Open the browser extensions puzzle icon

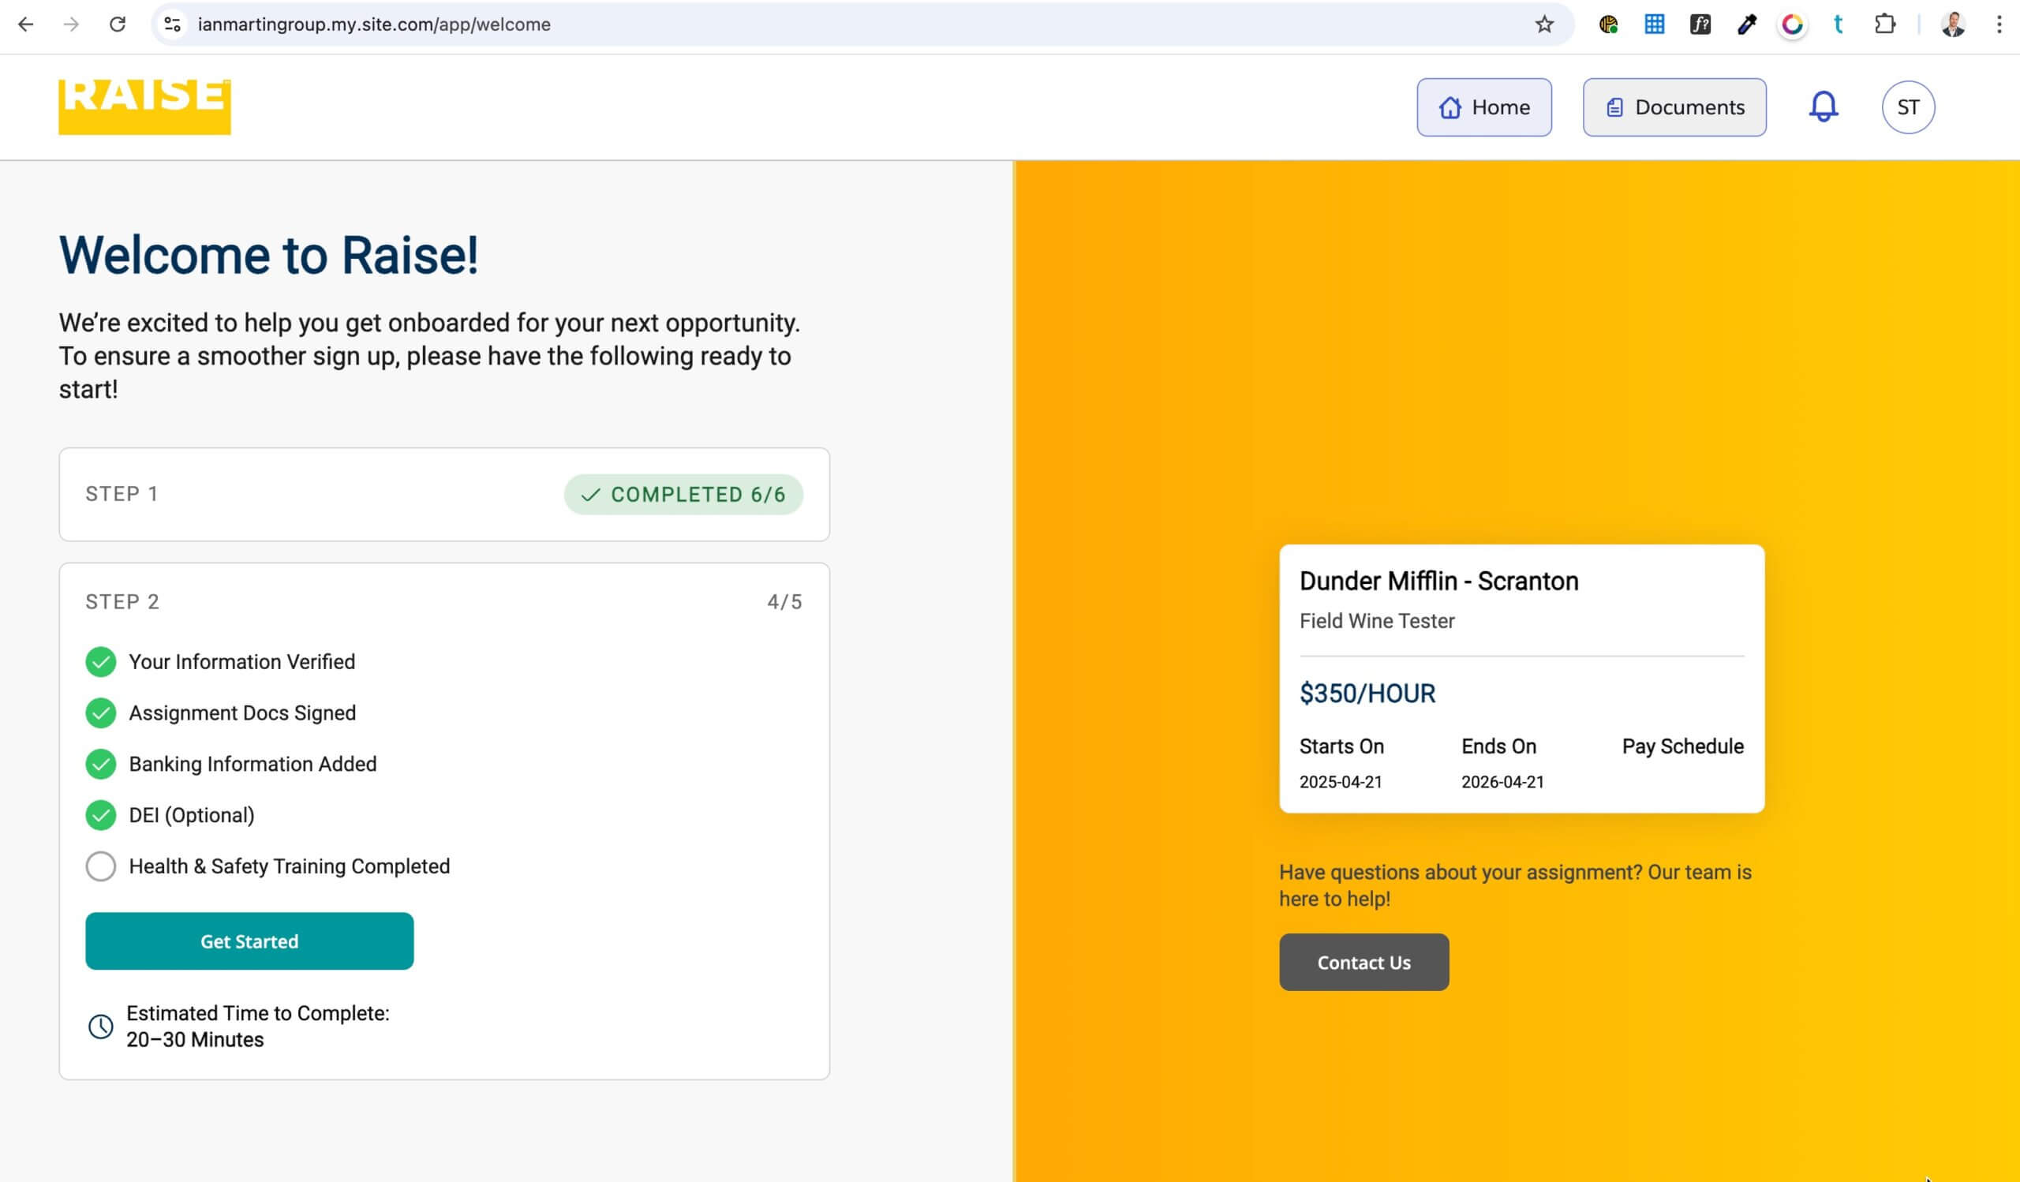(1884, 24)
